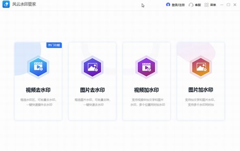This screenshot has height=151, width=240.
Task: Select the 视频去水印 title text
Action: (38, 90)
